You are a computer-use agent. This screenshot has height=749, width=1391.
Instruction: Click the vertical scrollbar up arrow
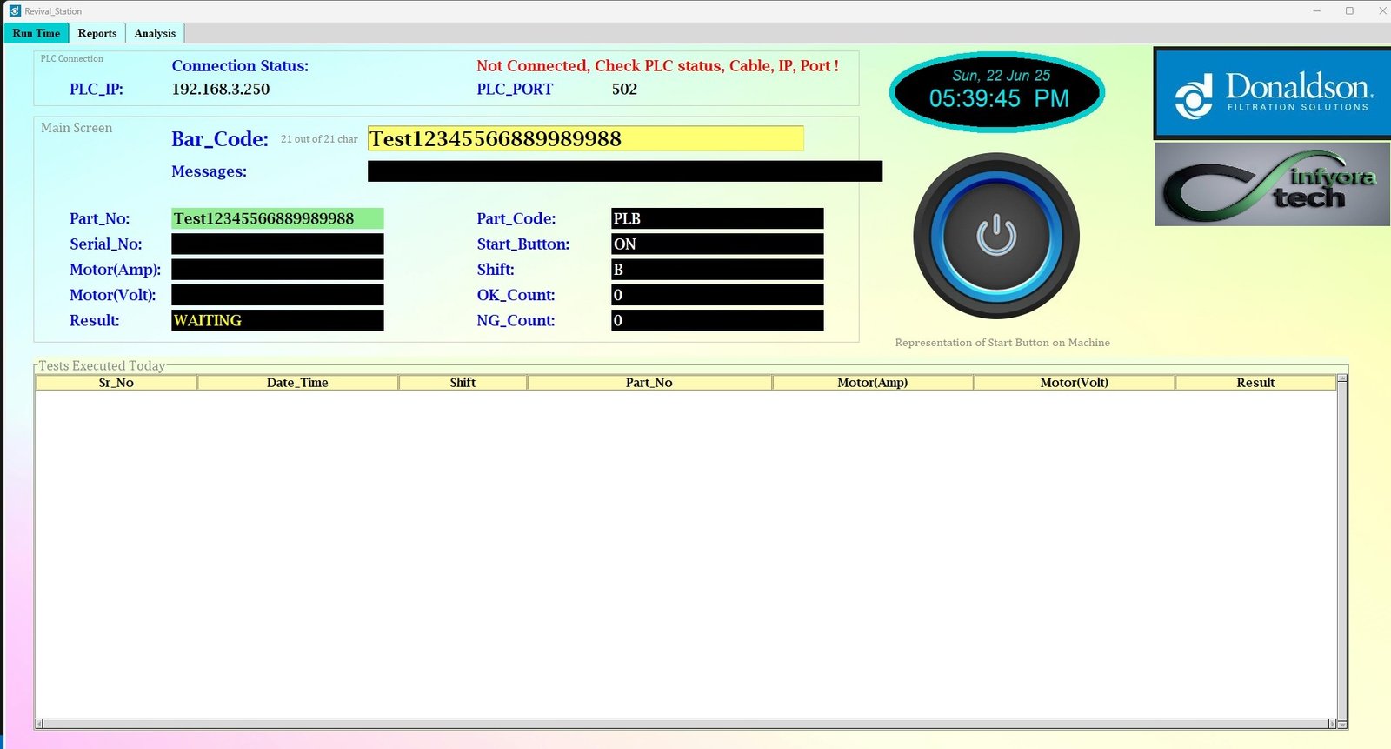point(1342,378)
